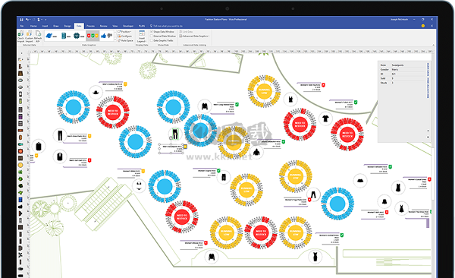Click the yellow smiley feedback icon
Screen dimensions: 455x278
point(423,26)
